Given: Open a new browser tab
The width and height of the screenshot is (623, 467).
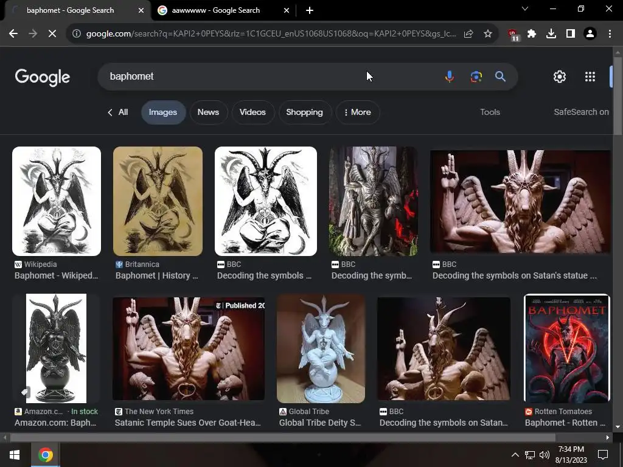Looking at the screenshot, I should click(x=310, y=10).
